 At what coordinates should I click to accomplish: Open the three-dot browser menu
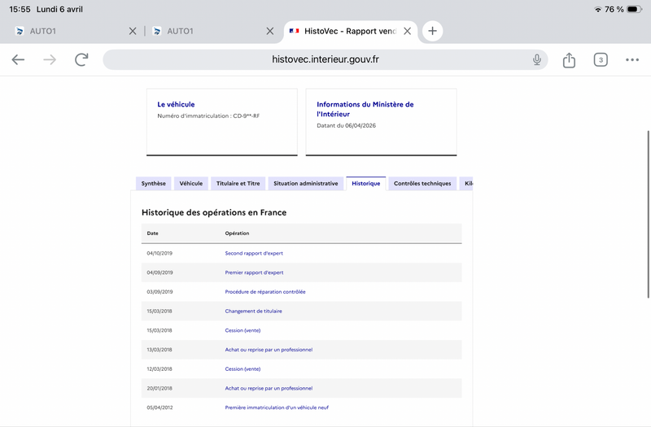632,59
